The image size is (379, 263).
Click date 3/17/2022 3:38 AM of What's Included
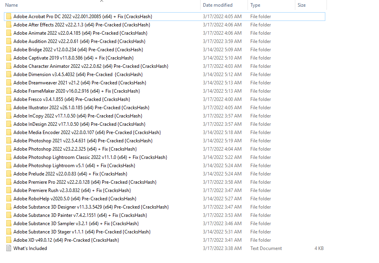(x=222, y=248)
